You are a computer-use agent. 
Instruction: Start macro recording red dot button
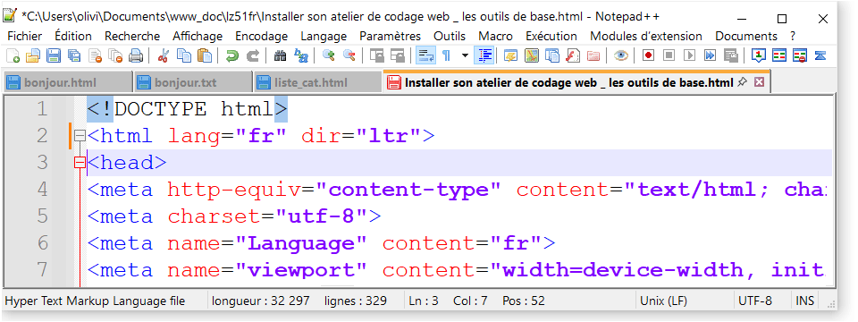tap(649, 55)
